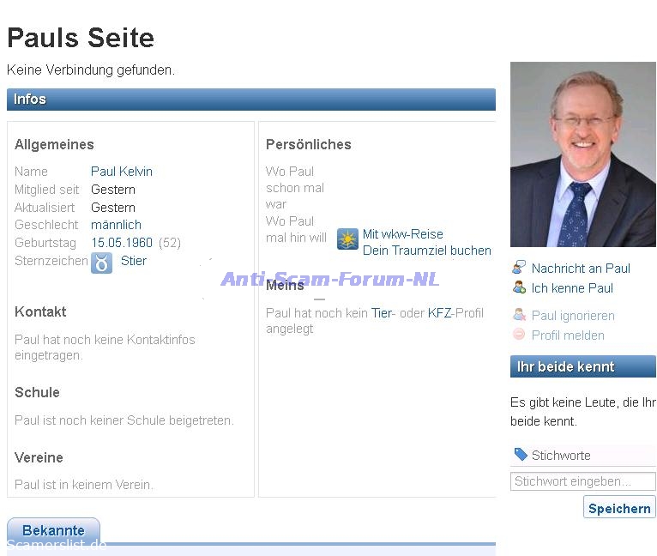Open the Paul Kelvin name link
Viewport: 657px width, 556px height.
[x=122, y=172]
